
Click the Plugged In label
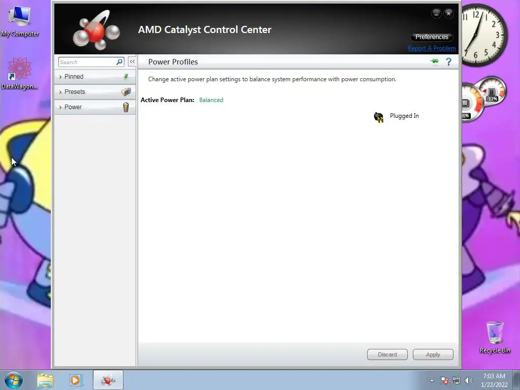tap(404, 116)
